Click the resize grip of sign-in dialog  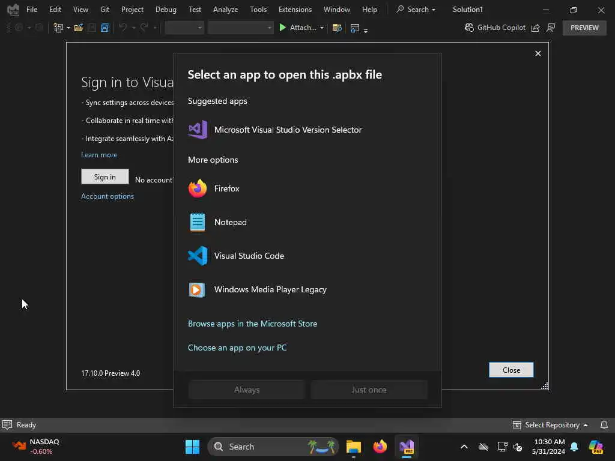[x=544, y=386]
